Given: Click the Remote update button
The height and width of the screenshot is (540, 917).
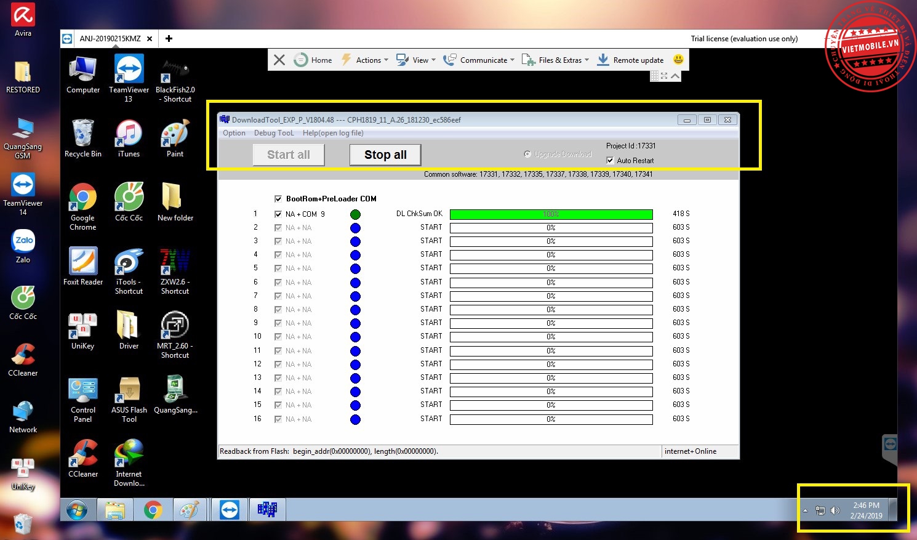Looking at the screenshot, I should tap(631, 60).
